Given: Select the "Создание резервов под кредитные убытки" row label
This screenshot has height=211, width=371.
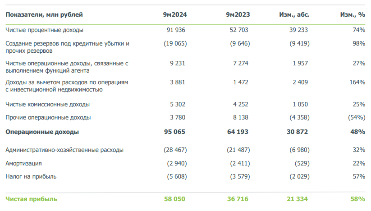Looking at the screenshot, I should pos(67,44).
